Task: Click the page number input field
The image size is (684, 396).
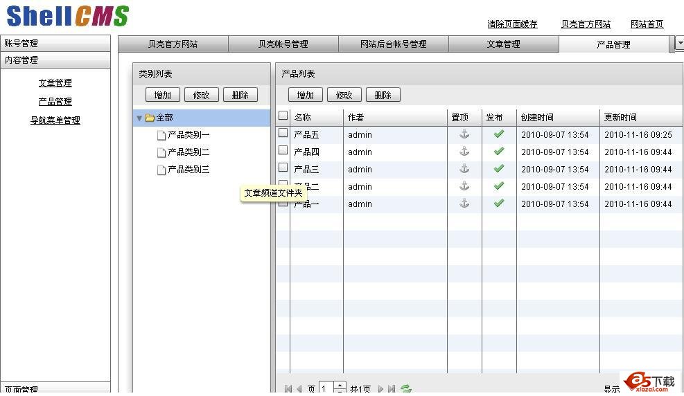Action: [326, 389]
